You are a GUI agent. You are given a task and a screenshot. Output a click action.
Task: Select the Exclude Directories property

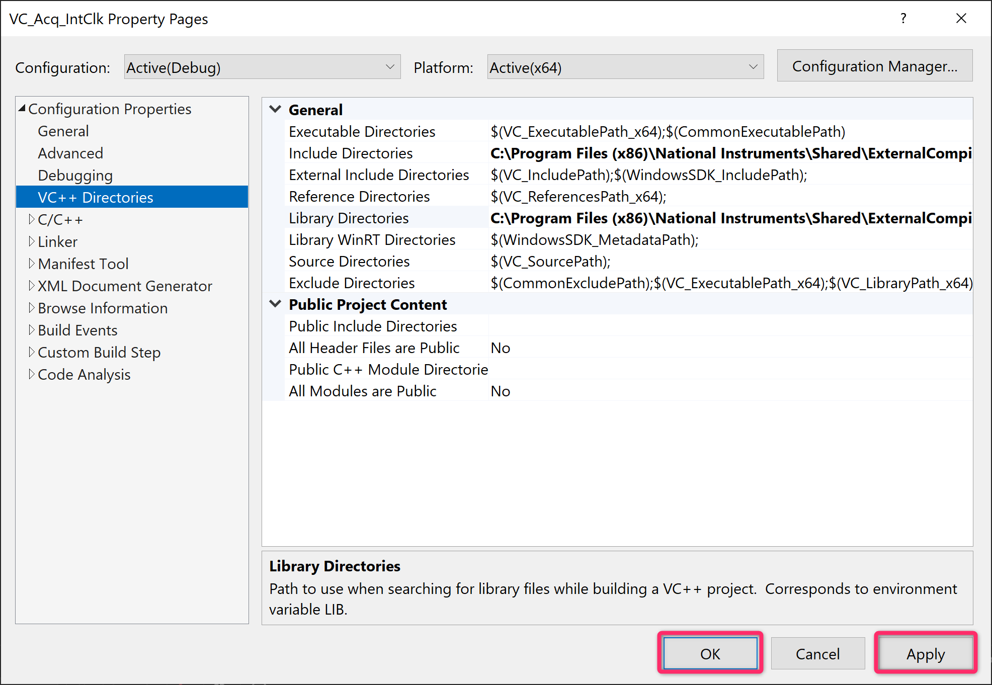[352, 283]
